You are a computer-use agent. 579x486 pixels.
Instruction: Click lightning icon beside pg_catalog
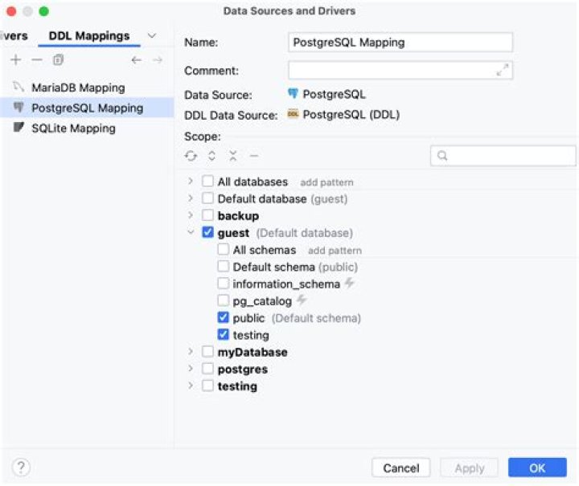point(302,300)
